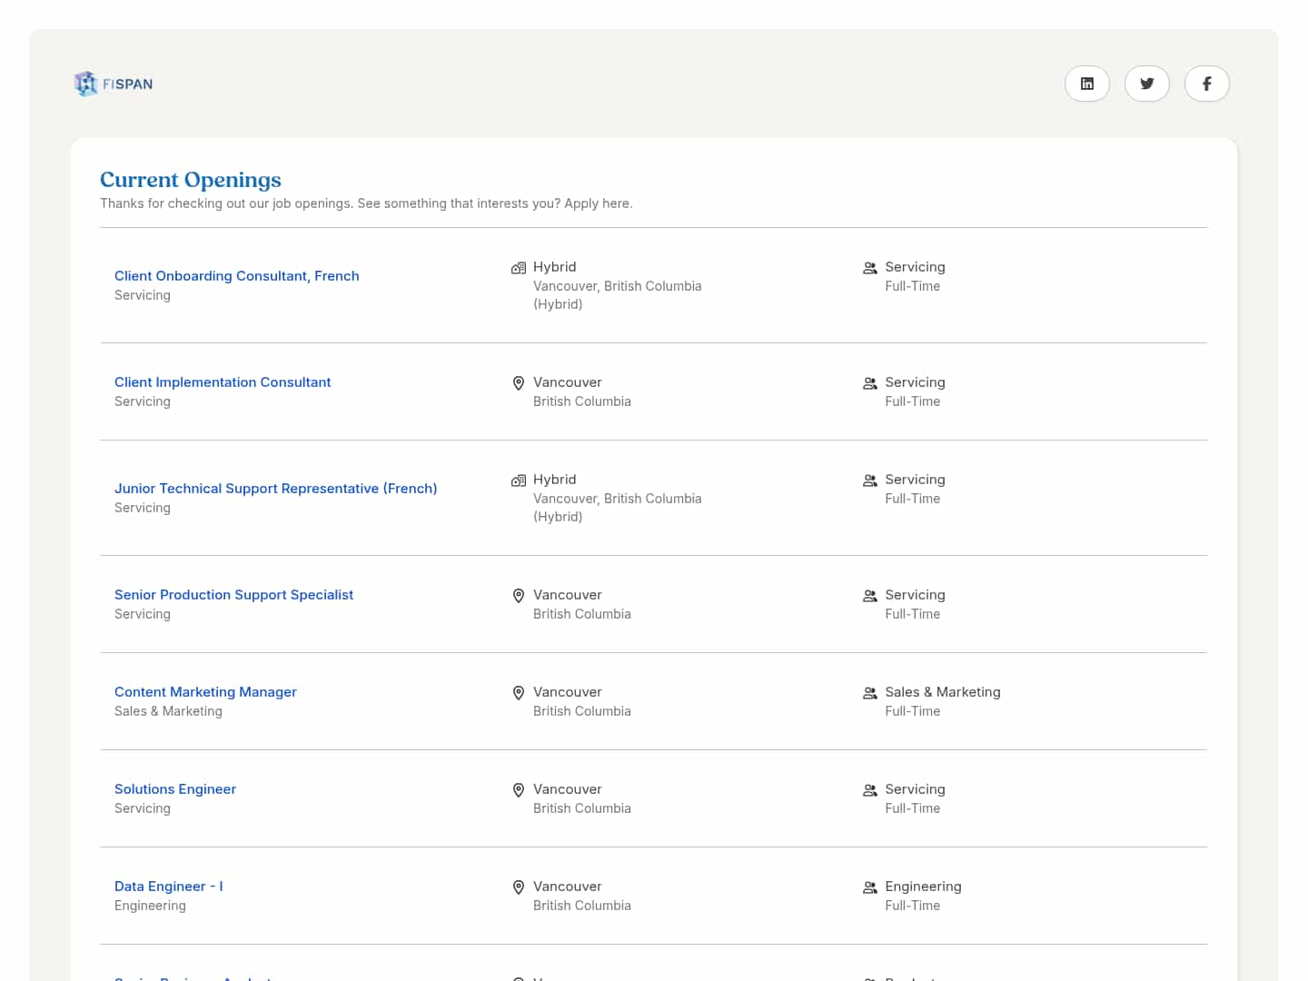Click Sales & Marketing department label with team icon
1308x981 pixels.
click(x=942, y=692)
